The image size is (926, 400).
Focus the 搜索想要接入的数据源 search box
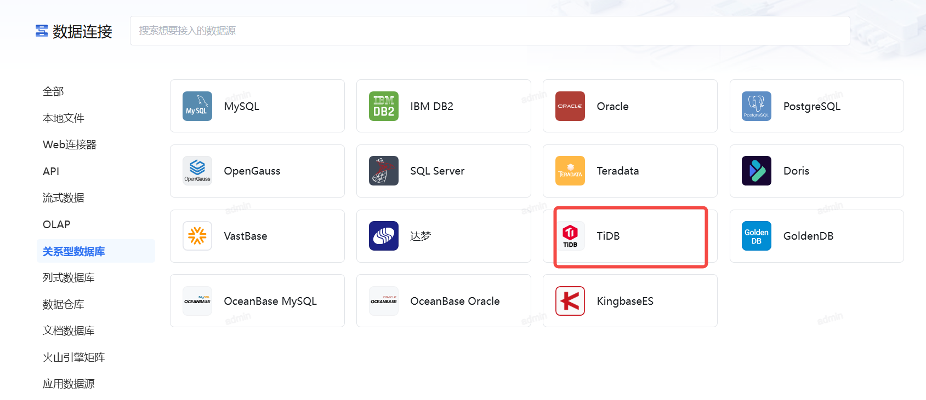point(490,31)
